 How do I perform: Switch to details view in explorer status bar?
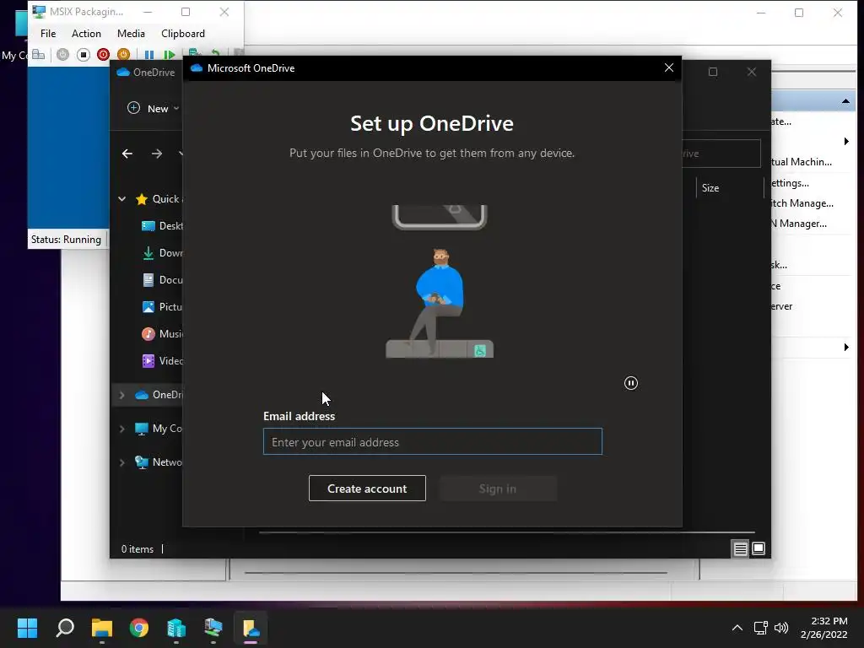pyautogui.click(x=740, y=548)
